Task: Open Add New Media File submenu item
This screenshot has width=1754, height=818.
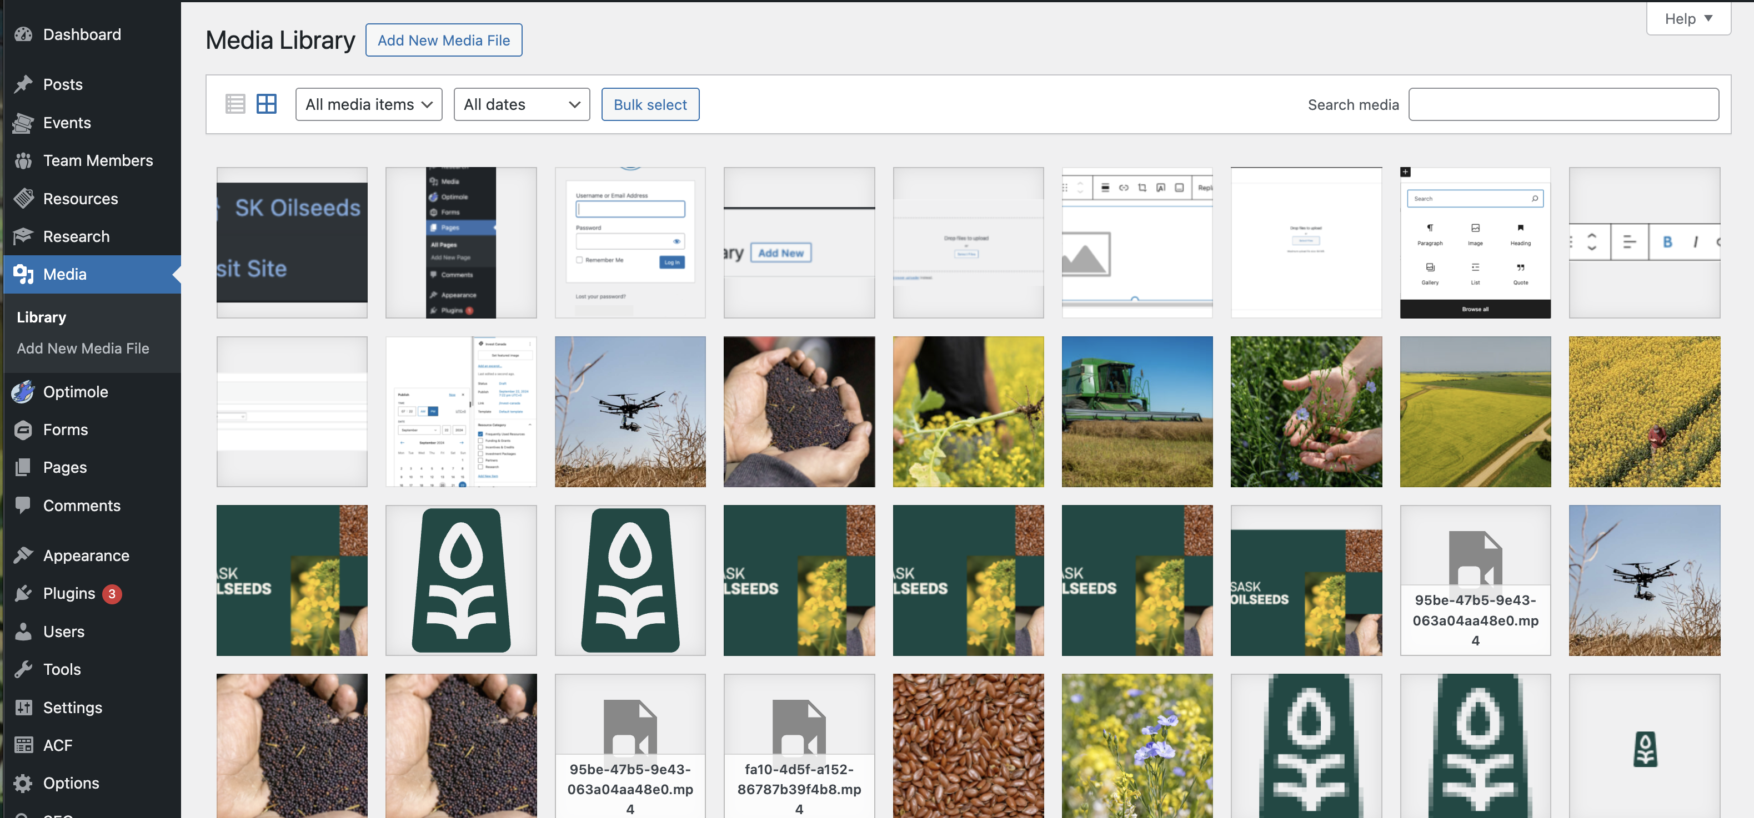Action: coord(82,349)
